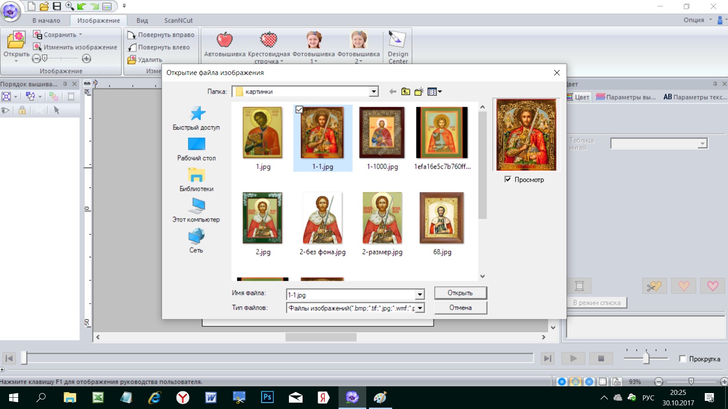Uncheck the checkbox on 1-1.jpg thumbnail

(299, 110)
